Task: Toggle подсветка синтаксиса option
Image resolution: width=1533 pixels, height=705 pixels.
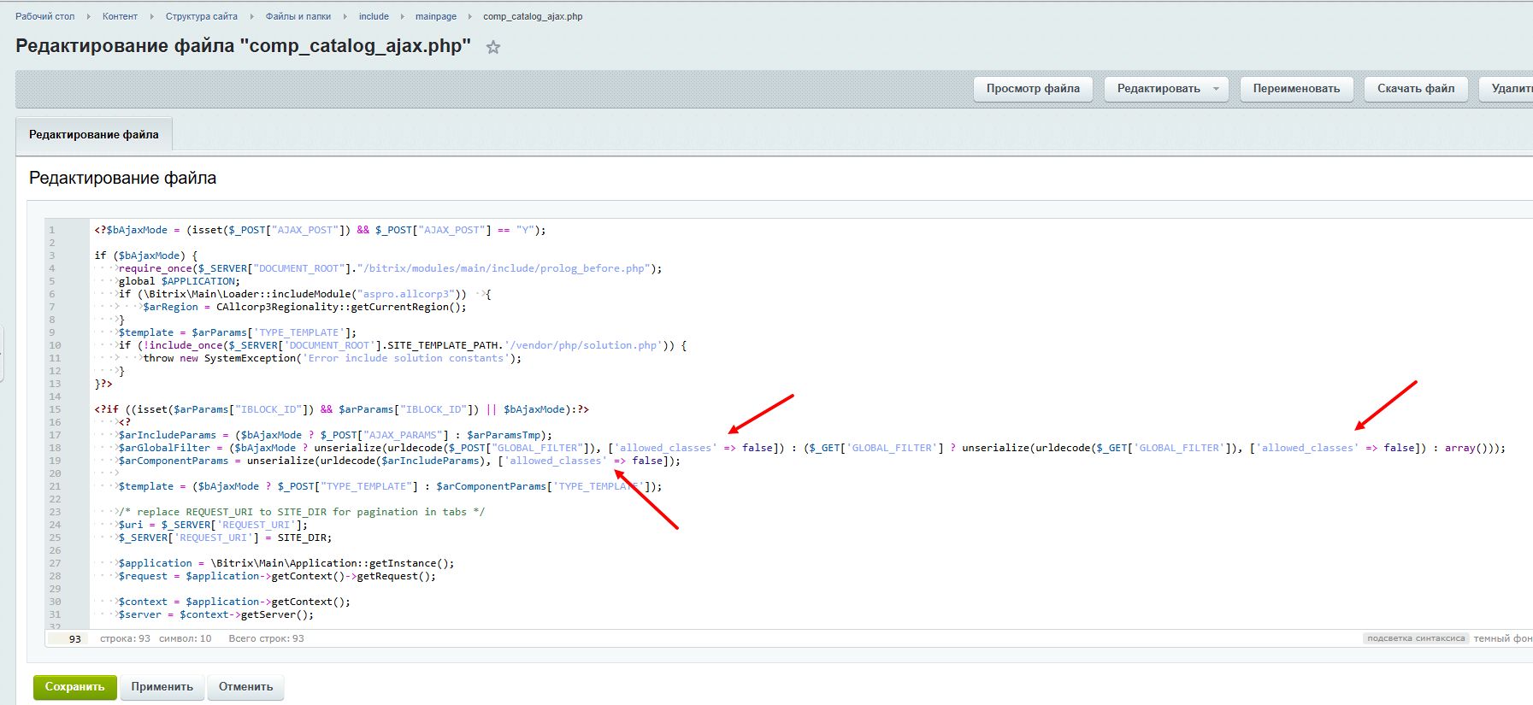Action: [1415, 638]
